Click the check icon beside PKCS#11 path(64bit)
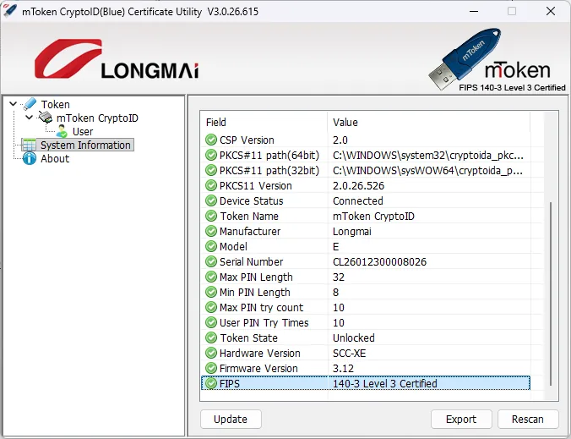Screen dimensions: 571x439 click(x=211, y=155)
